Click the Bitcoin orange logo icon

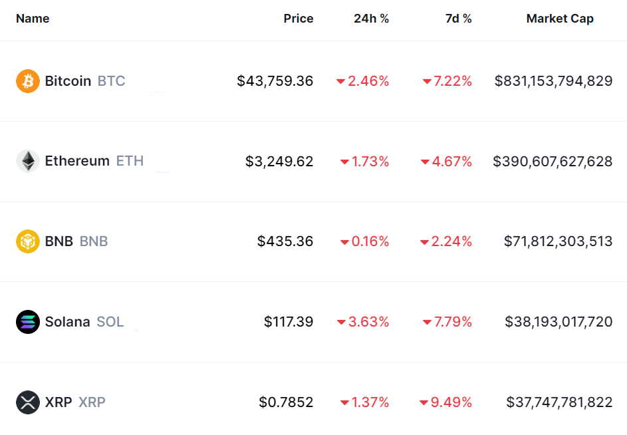(x=28, y=81)
